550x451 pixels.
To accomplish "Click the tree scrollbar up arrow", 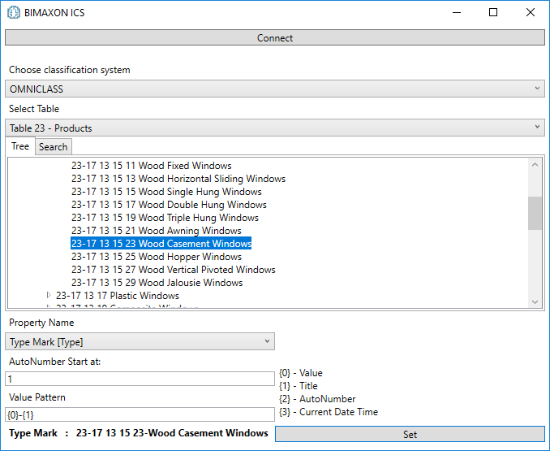I will [535, 164].
